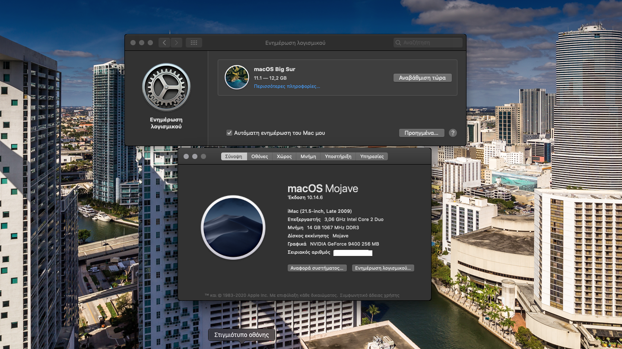This screenshot has width=622, height=349.
Task: Click 3,06 GHz Intel Core 2 Duo text
Action: pyautogui.click(x=354, y=219)
